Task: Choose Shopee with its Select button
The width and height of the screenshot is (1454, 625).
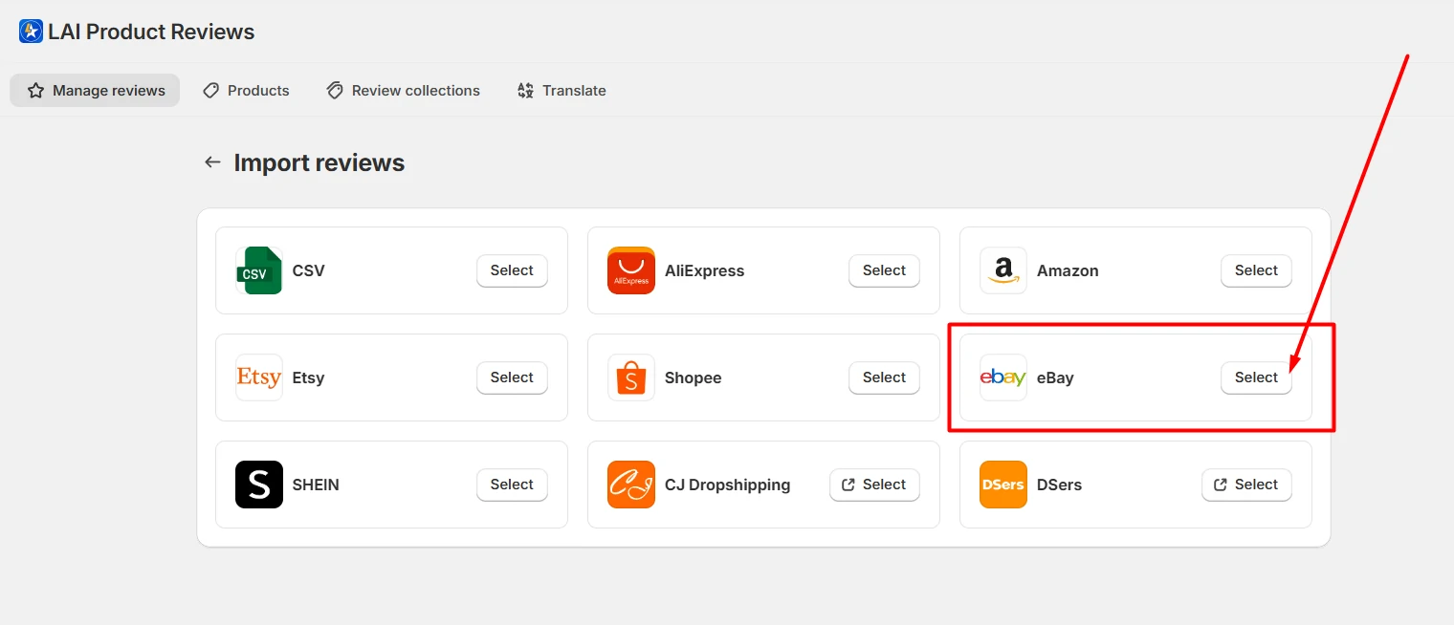Action: tap(884, 377)
